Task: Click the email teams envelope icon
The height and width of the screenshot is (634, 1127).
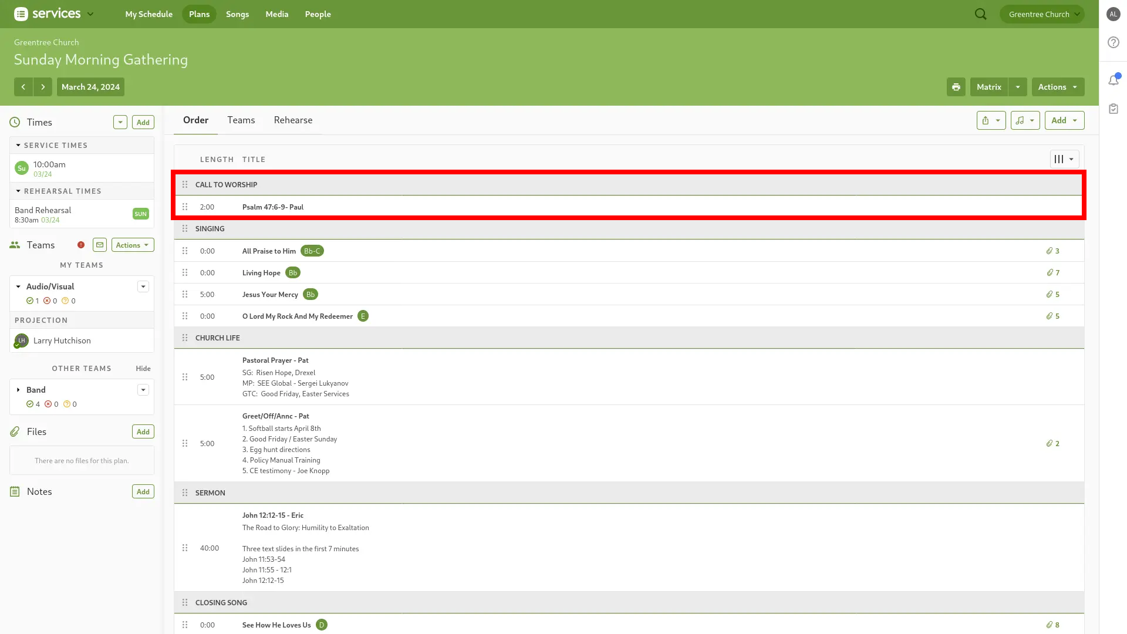Action: point(100,245)
